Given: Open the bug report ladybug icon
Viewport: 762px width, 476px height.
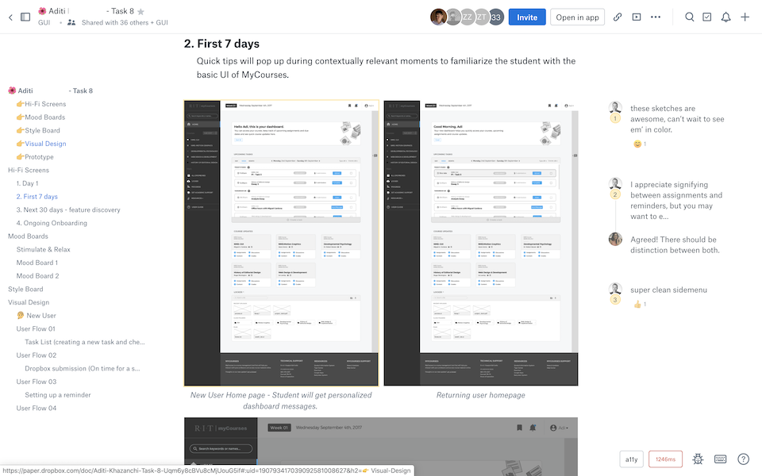Looking at the screenshot, I should tap(698, 459).
